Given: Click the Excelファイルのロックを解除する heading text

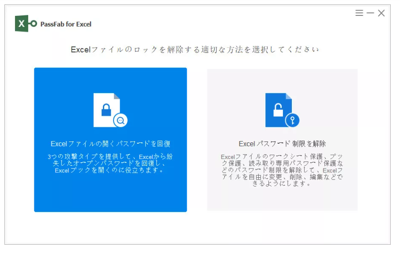Looking at the screenshot, I should [x=195, y=49].
